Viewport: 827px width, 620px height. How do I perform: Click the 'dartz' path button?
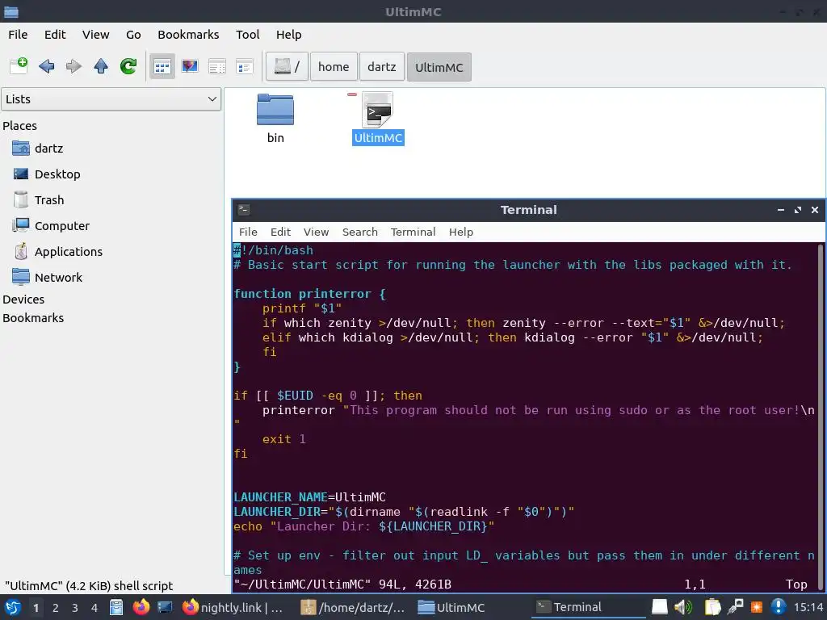tap(382, 66)
